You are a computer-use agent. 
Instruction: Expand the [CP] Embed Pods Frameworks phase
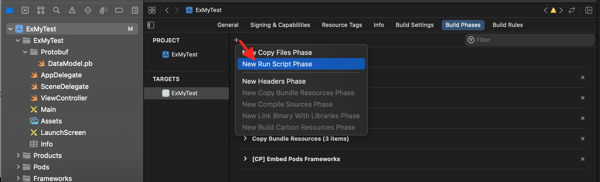(x=245, y=159)
